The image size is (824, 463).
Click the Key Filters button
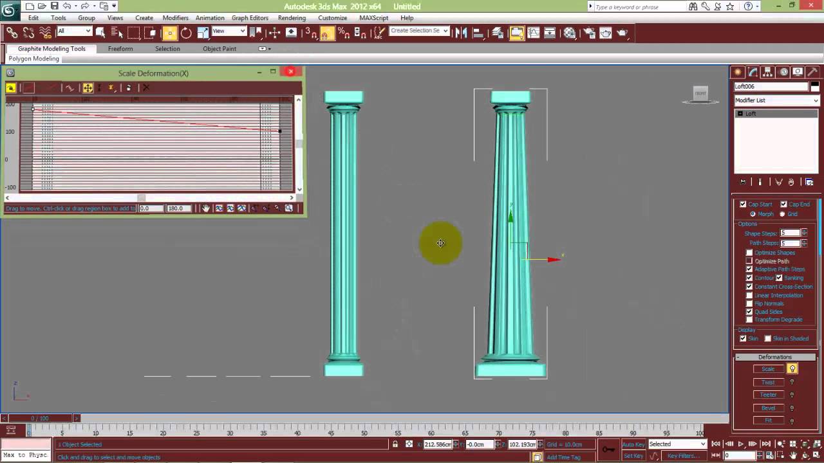tap(682, 456)
